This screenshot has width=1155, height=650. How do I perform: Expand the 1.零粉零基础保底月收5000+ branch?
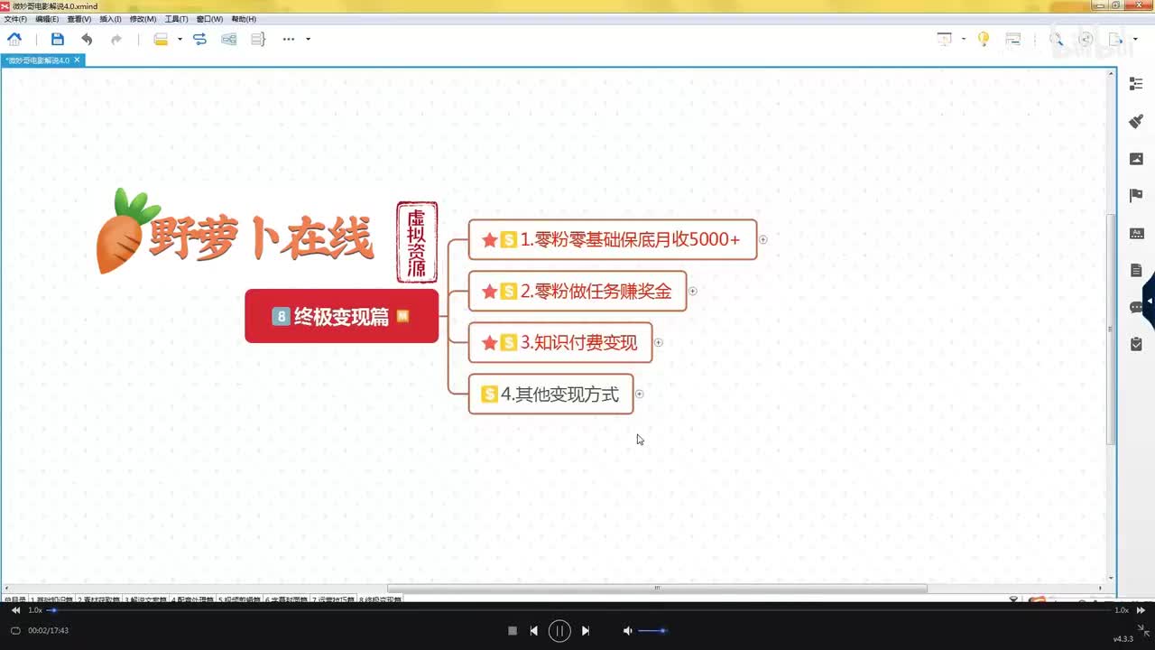pyautogui.click(x=762, y=240)
